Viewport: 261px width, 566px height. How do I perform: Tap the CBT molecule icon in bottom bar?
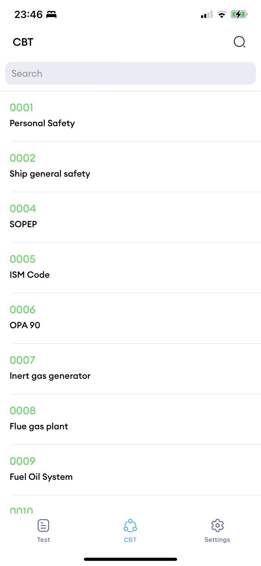[x=130, y=525]
